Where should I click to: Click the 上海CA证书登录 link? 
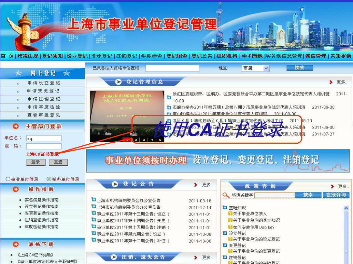pyautogui.click(x=42, y=154)
